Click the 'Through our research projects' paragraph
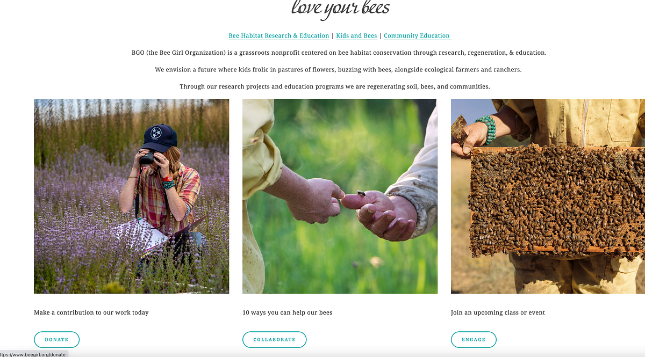The height and width of the screenshot is (357, 645). pos(335,86)
